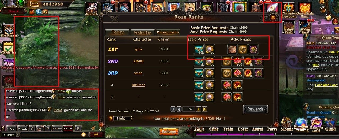This screenshot has height=139, width=339.
Task: Select the Asgard chat channel
Action: click(68, 129)
